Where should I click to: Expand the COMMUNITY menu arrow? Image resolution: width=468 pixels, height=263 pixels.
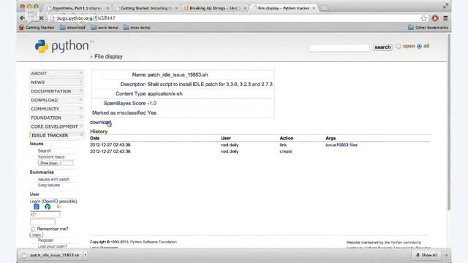80,109
